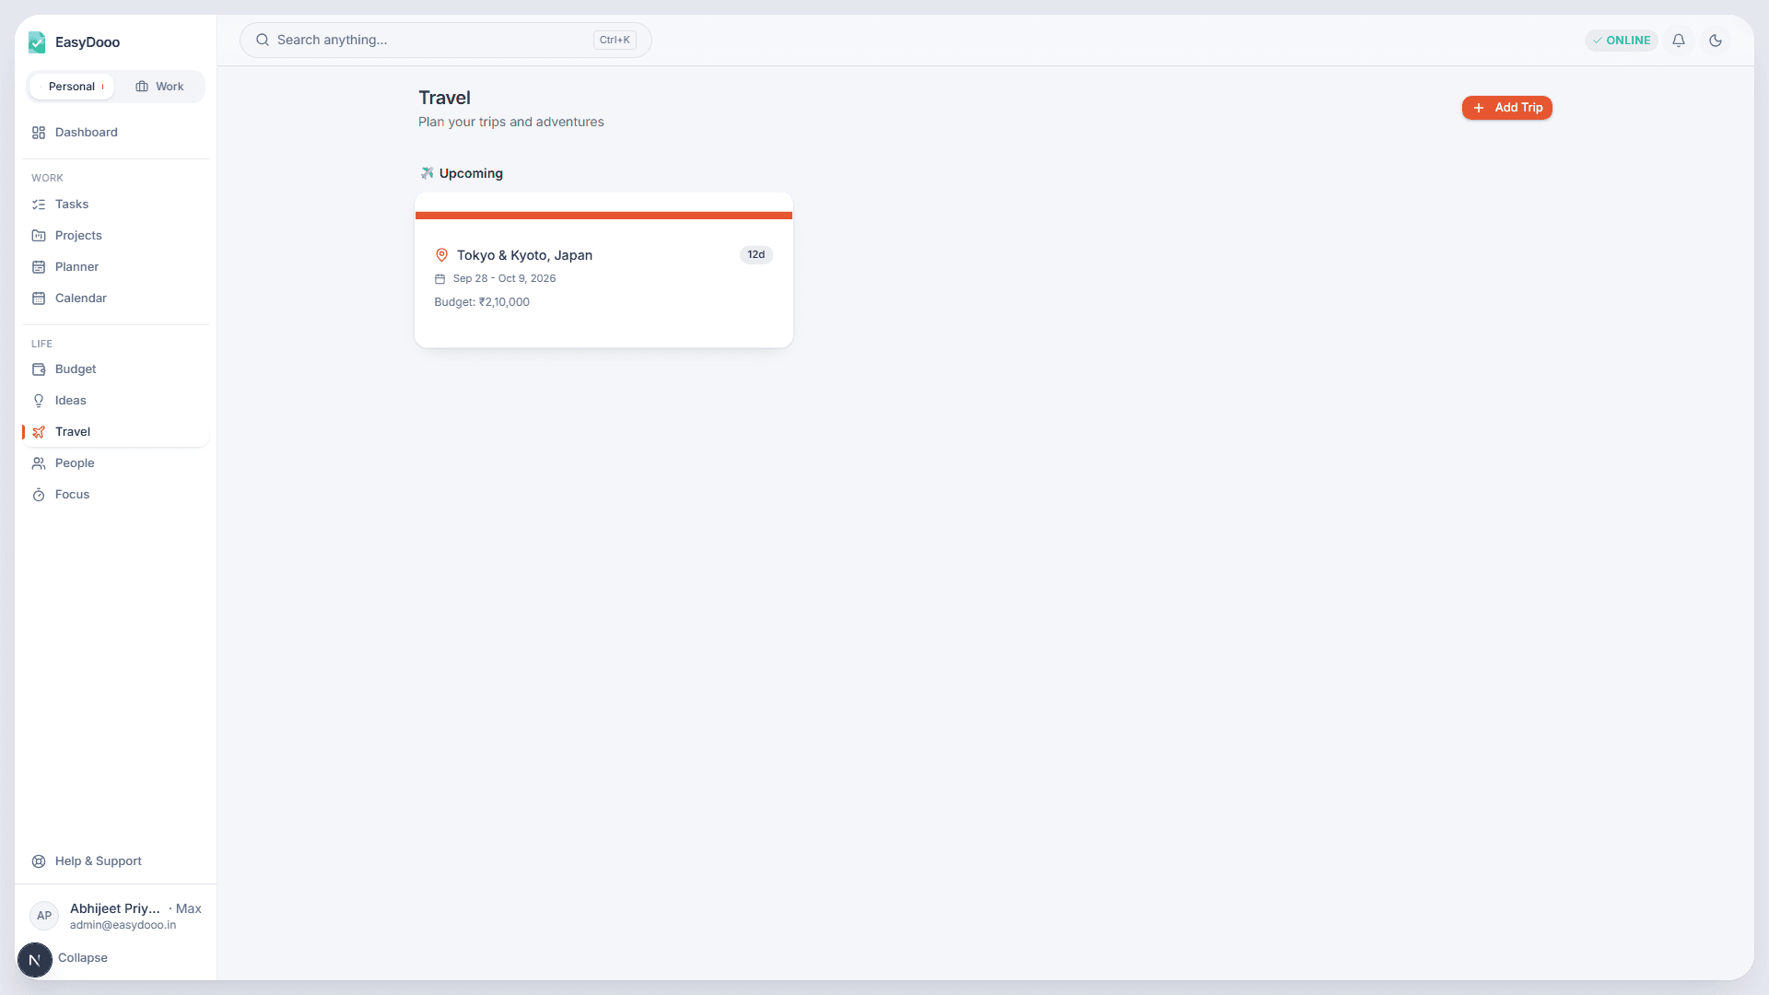Open the Projects section
This screenshot has width=1769, height=995.
point(116,236)
